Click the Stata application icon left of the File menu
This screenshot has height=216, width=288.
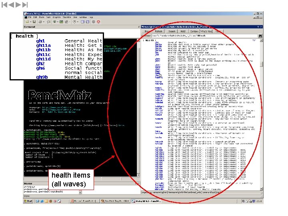(26, 17)
